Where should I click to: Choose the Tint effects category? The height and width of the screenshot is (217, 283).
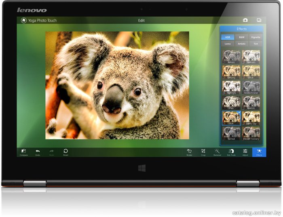255,44
